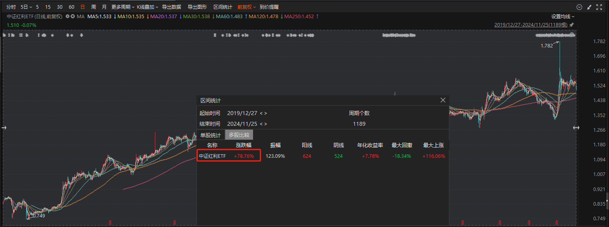Remove MA indicator with the X icon
The image size is (609, 227).
coord(73,17)
